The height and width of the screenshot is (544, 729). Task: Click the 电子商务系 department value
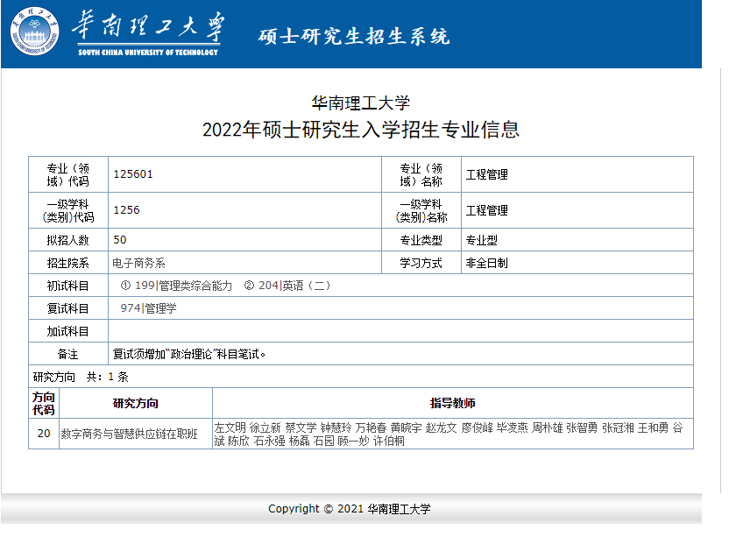[138, 263]
